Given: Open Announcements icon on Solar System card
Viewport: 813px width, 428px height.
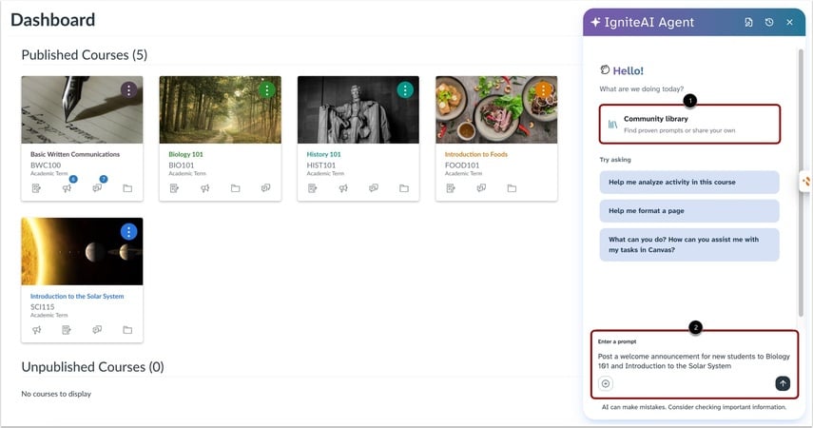Looking at the screenshot, I should click(36, 330).
